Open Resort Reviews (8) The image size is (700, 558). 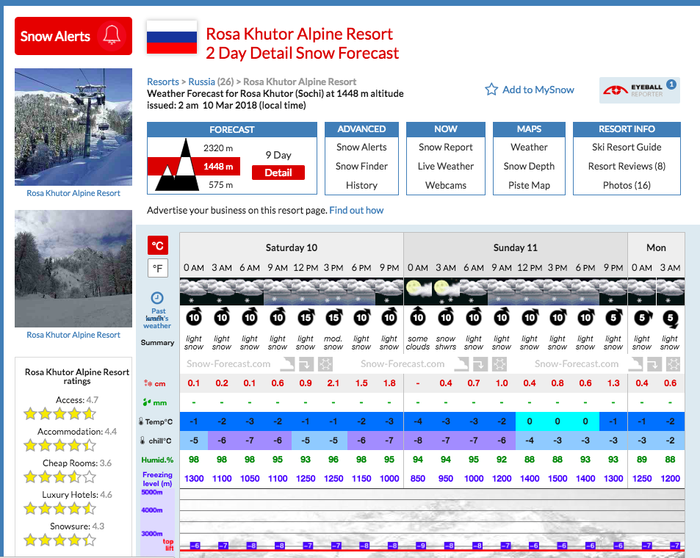(627, 167)
